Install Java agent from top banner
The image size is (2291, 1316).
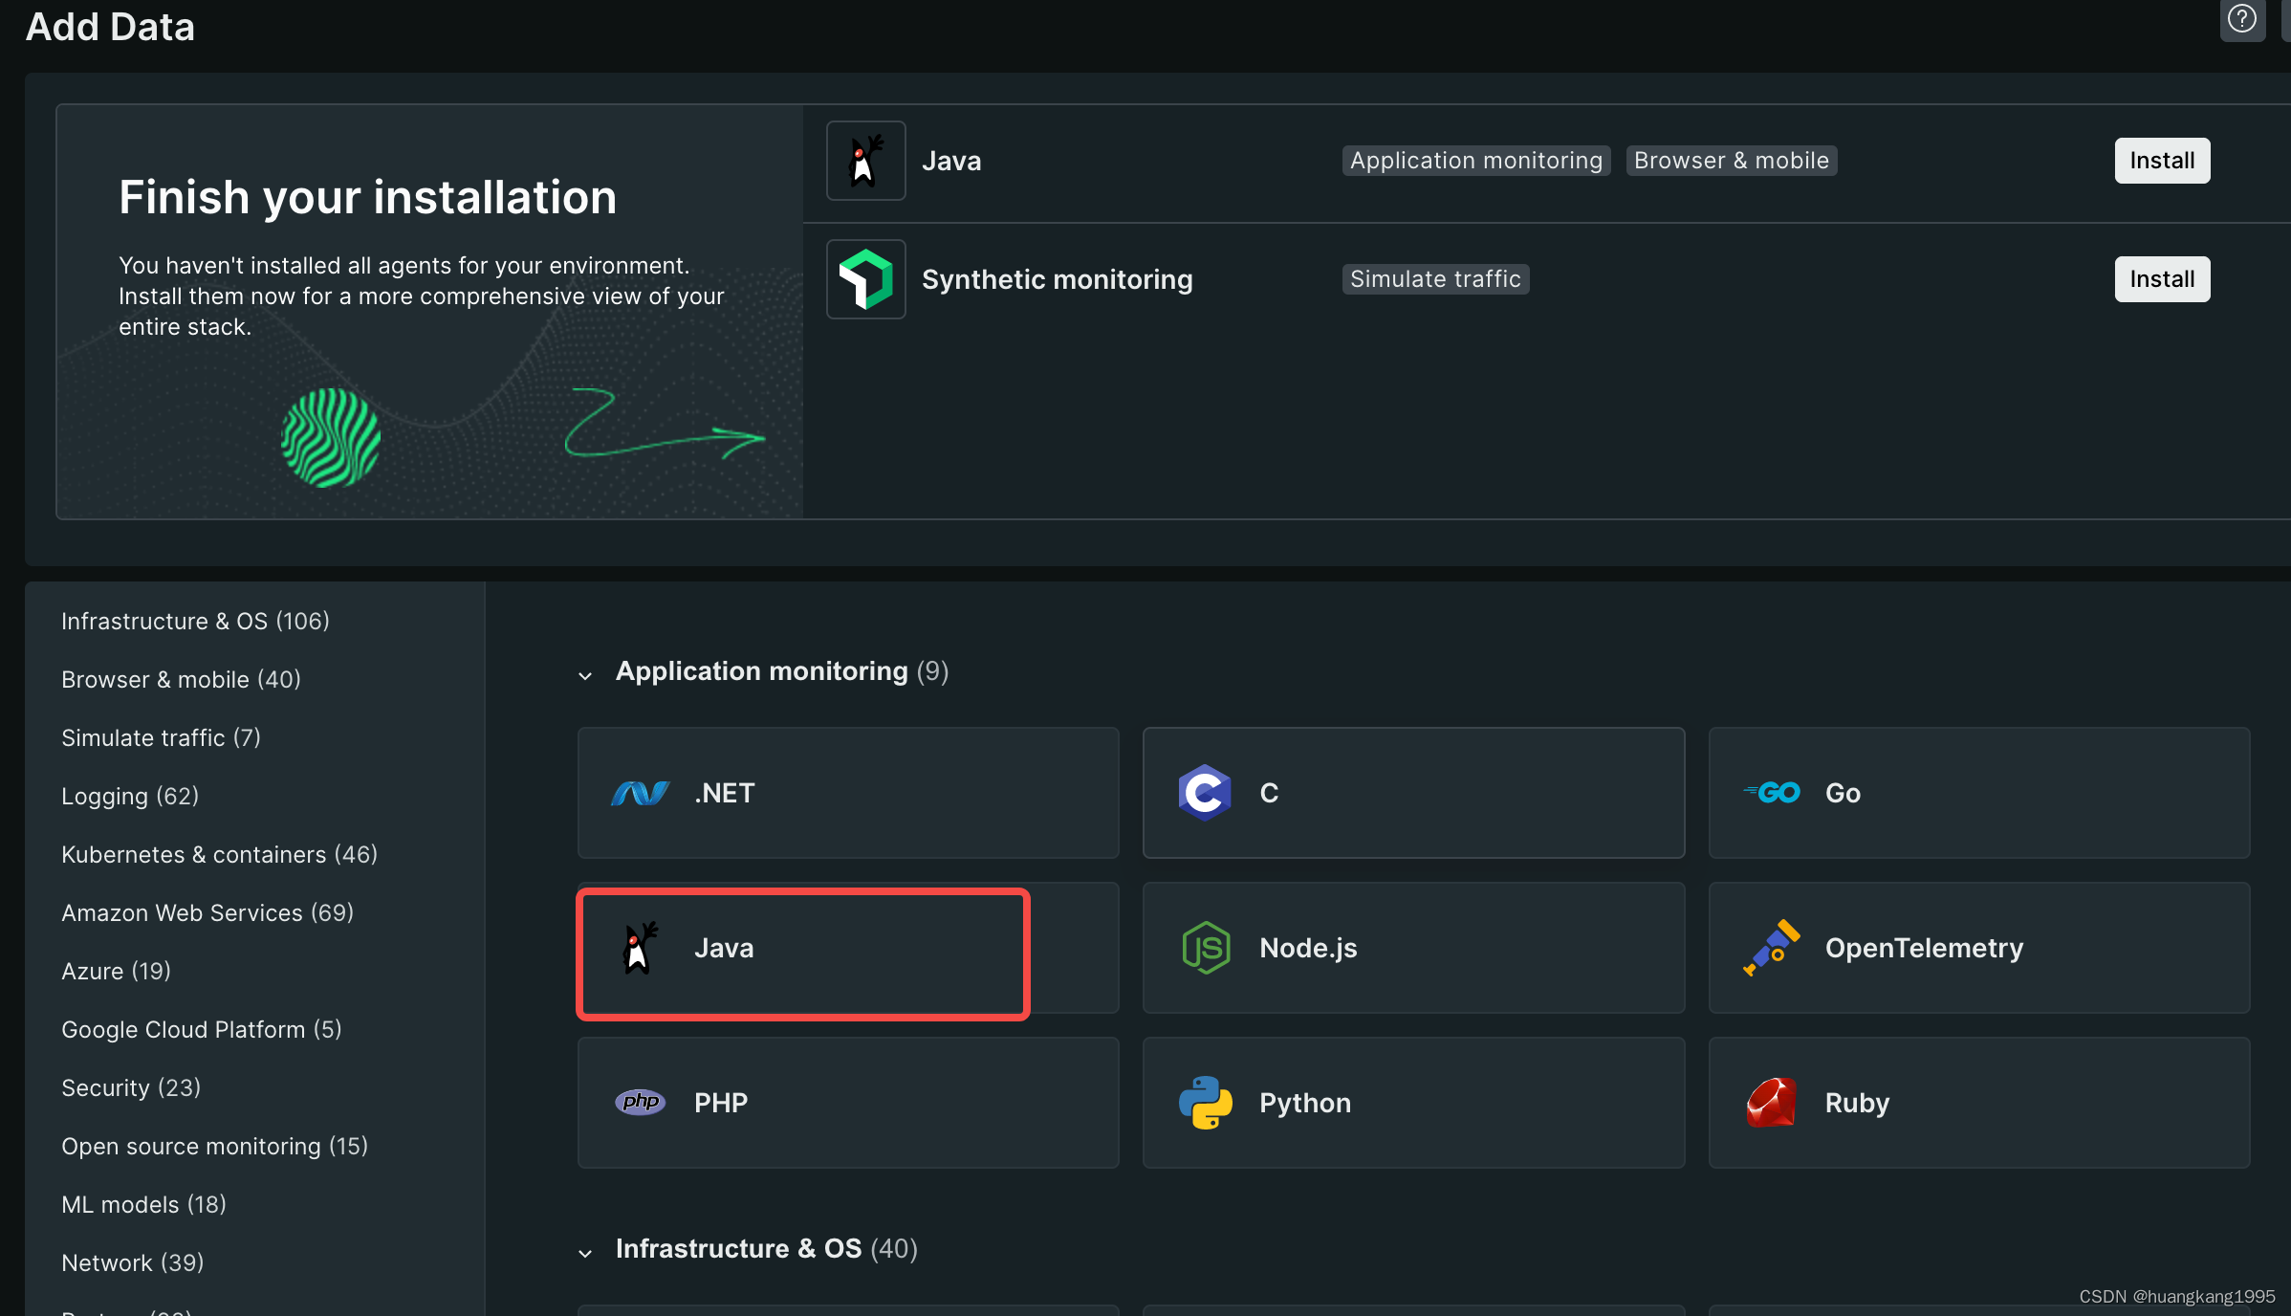click(x=2162, y=159)
